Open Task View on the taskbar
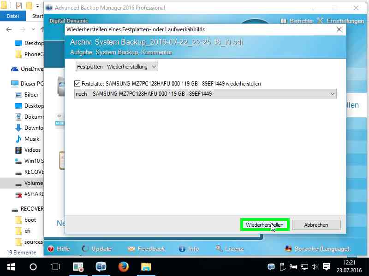369x276 pixels. click(55, 267)
